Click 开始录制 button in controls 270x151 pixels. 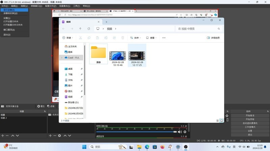pyautogui.click(x=250, y=119)
